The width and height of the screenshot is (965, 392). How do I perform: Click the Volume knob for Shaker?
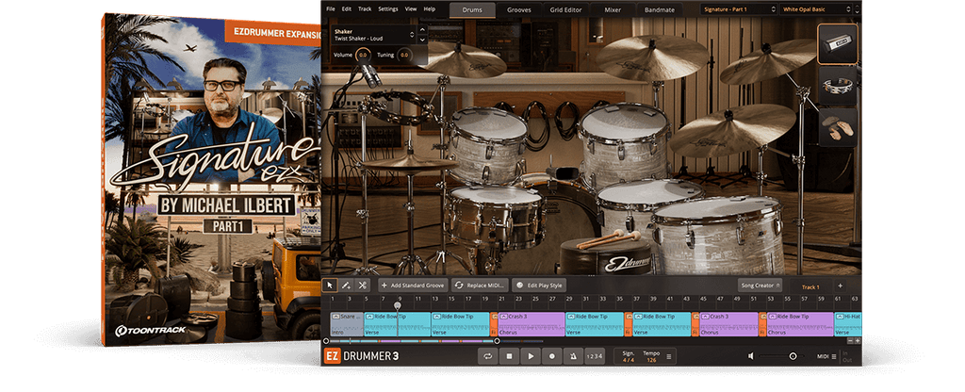point(363,55)
